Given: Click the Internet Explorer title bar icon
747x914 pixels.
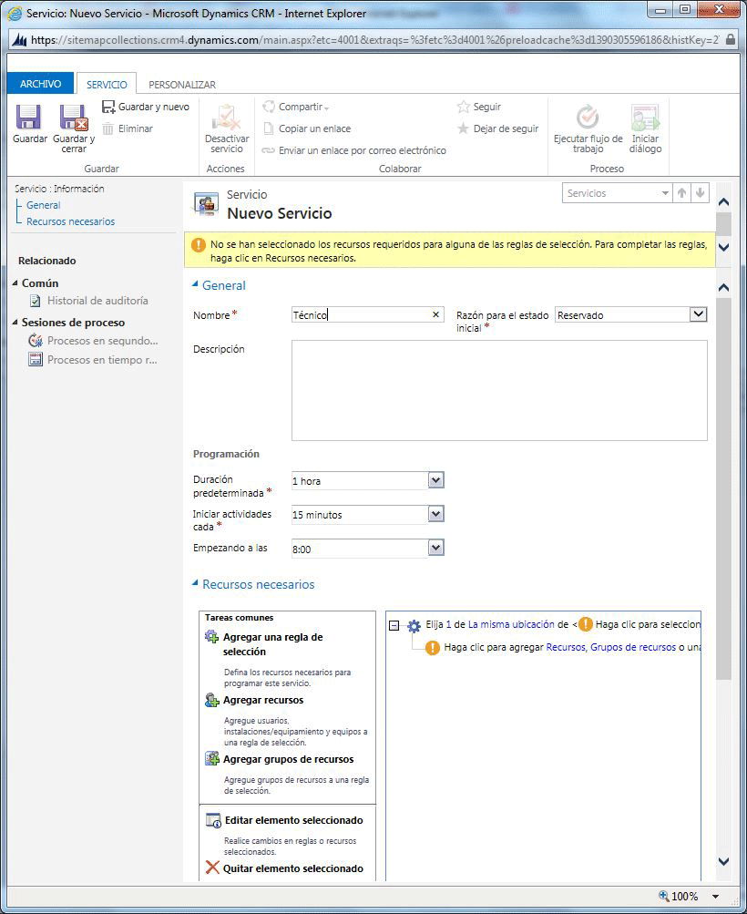Looking at the screenshot, I should coord(15,13).
